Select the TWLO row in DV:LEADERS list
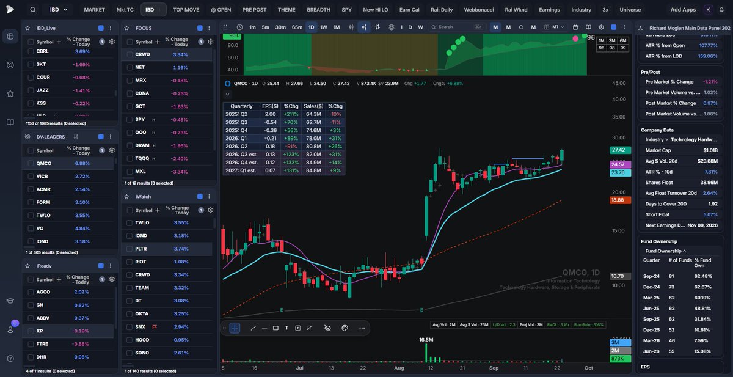This screenshot has width=733, height=377. point(68,215)
